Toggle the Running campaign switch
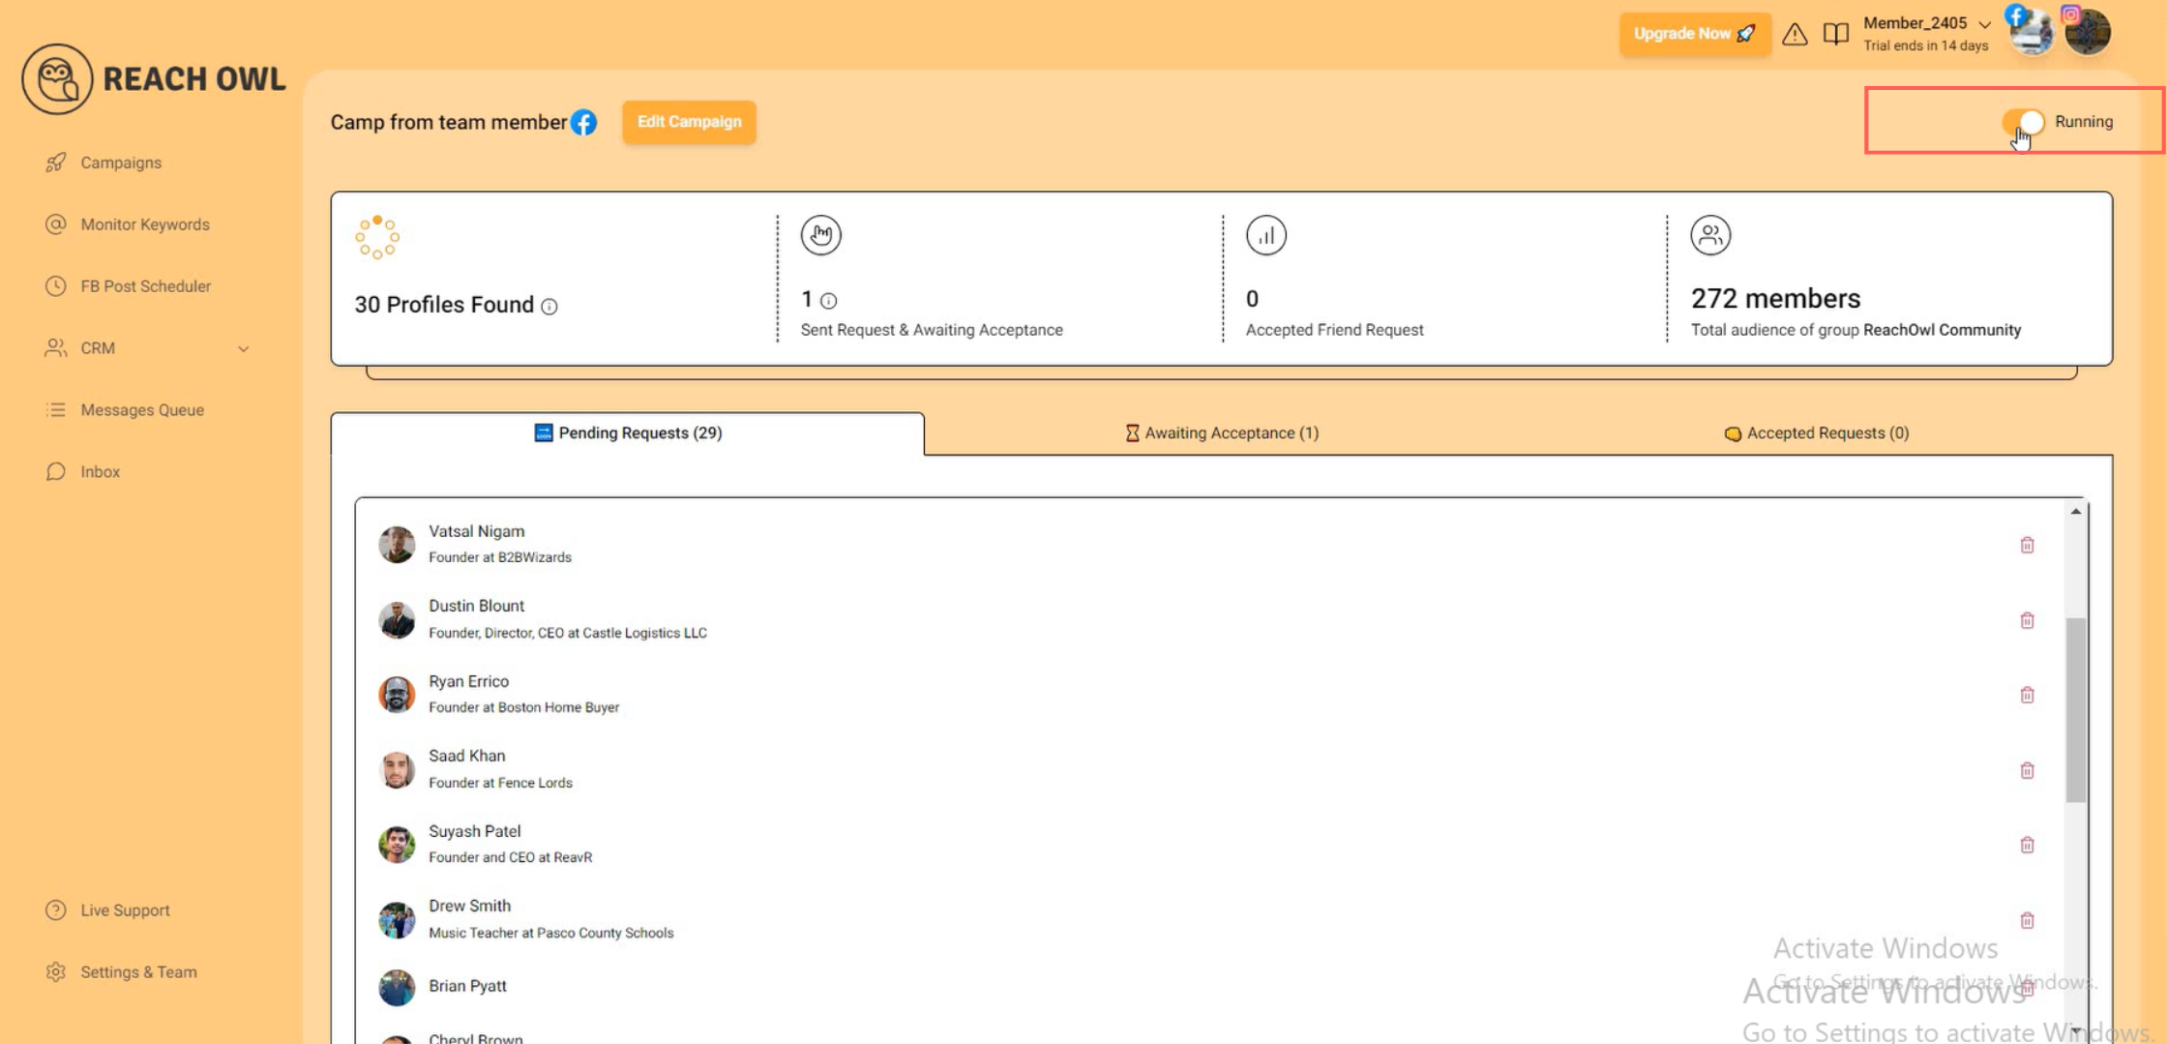The height and width of the screenshot is (1044, 2167). [2024, 122]
